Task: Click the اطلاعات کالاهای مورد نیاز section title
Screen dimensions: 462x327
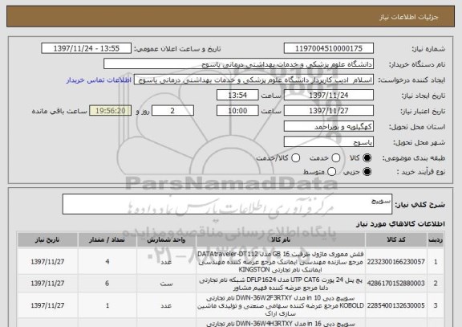Action: [401, 223]
